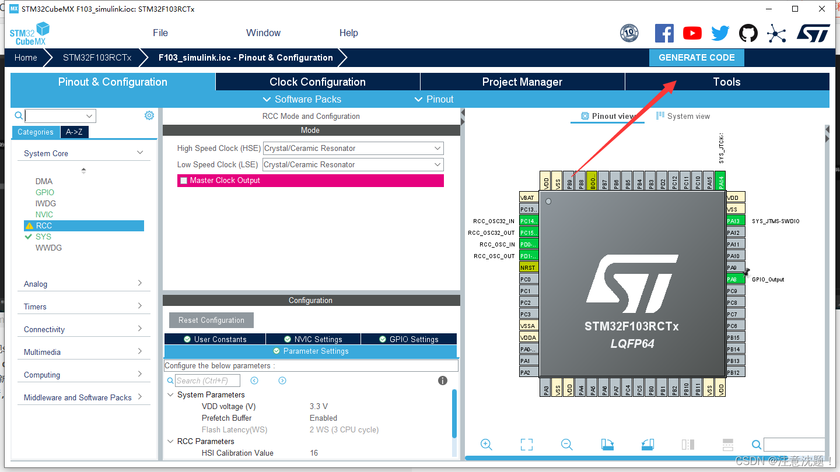Click the pin search input field
840x472 pixels.
tap(794, 445)
